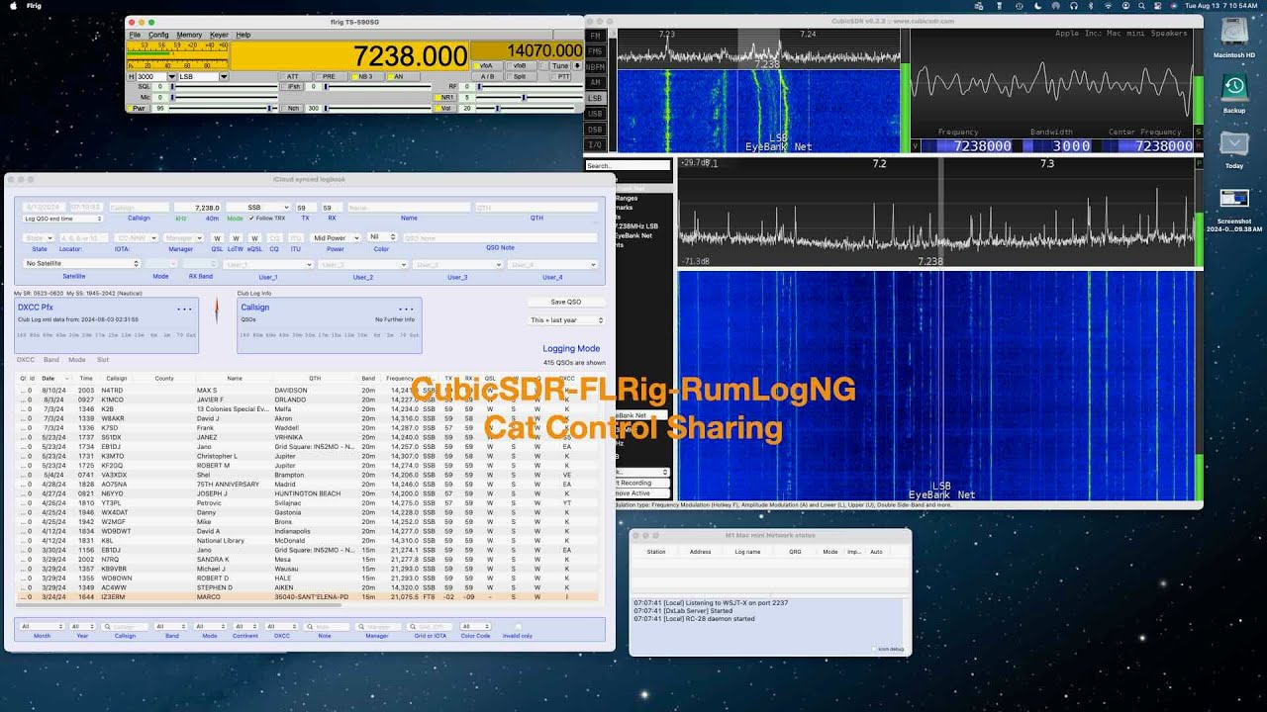The width and height of the screenshot is (1267, 712).
Task: Open the Mid Power dropdown
Action: point(337,237)
